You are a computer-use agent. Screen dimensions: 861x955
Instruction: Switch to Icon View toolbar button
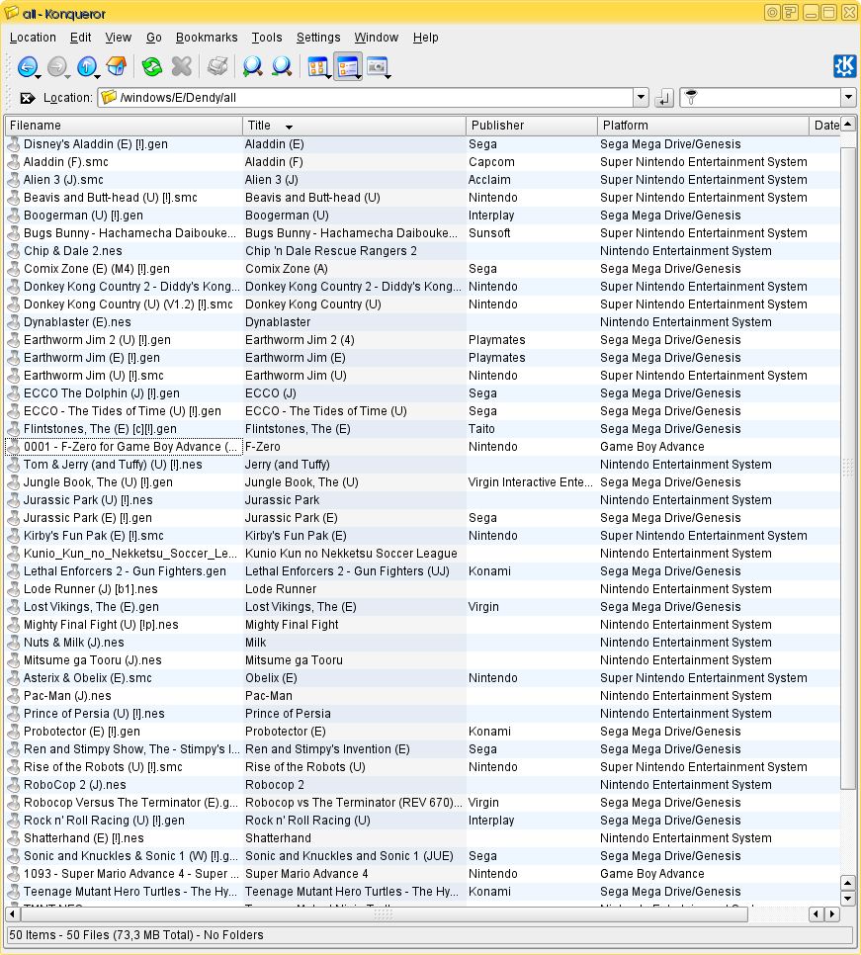click(317, 66)
